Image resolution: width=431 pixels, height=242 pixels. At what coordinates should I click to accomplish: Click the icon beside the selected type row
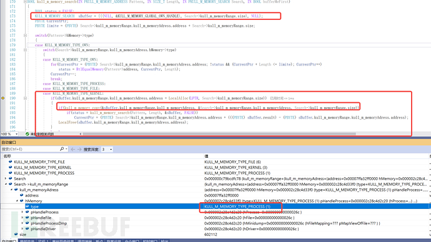click(27, 206)
